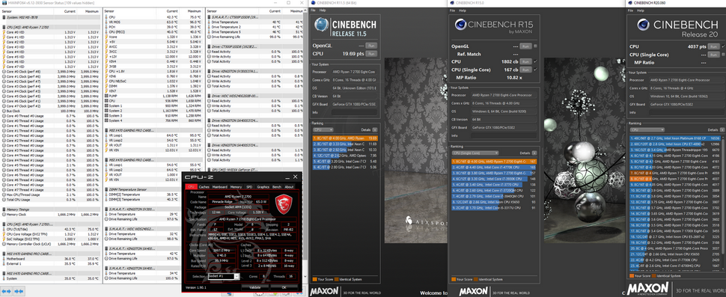Run the CPU (Single Core) test in R15

525,70
